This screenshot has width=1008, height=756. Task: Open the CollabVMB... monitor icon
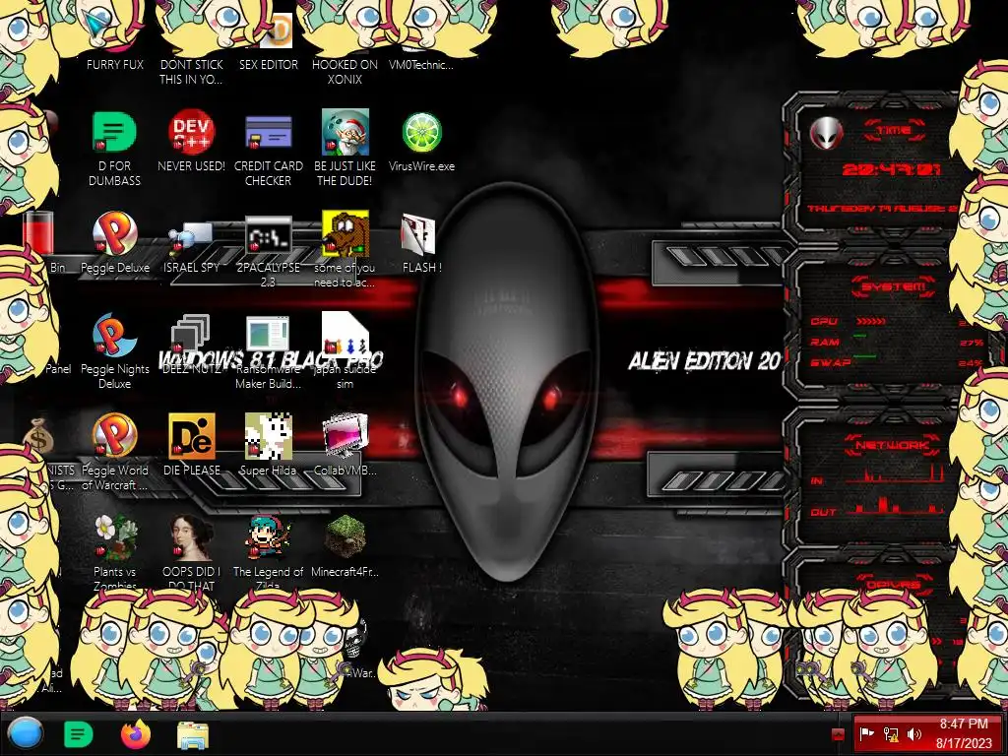[346, 436]
